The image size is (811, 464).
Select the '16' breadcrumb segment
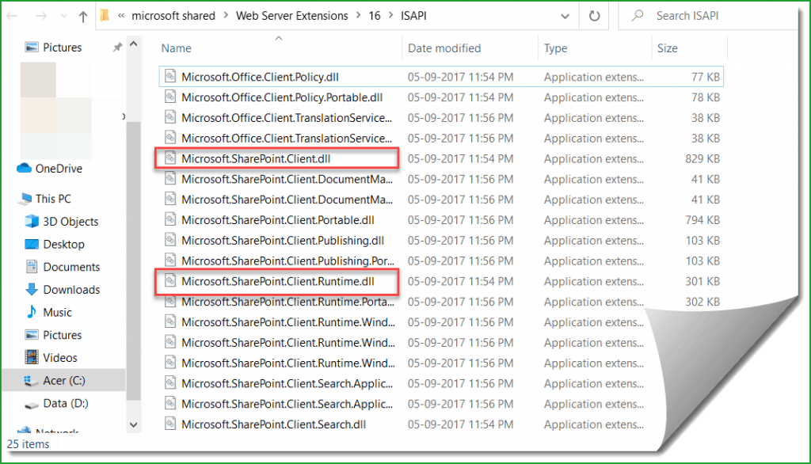[x=375, y=16]
